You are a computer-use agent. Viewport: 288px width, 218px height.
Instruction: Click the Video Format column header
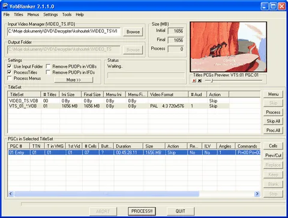coord(168,94)
